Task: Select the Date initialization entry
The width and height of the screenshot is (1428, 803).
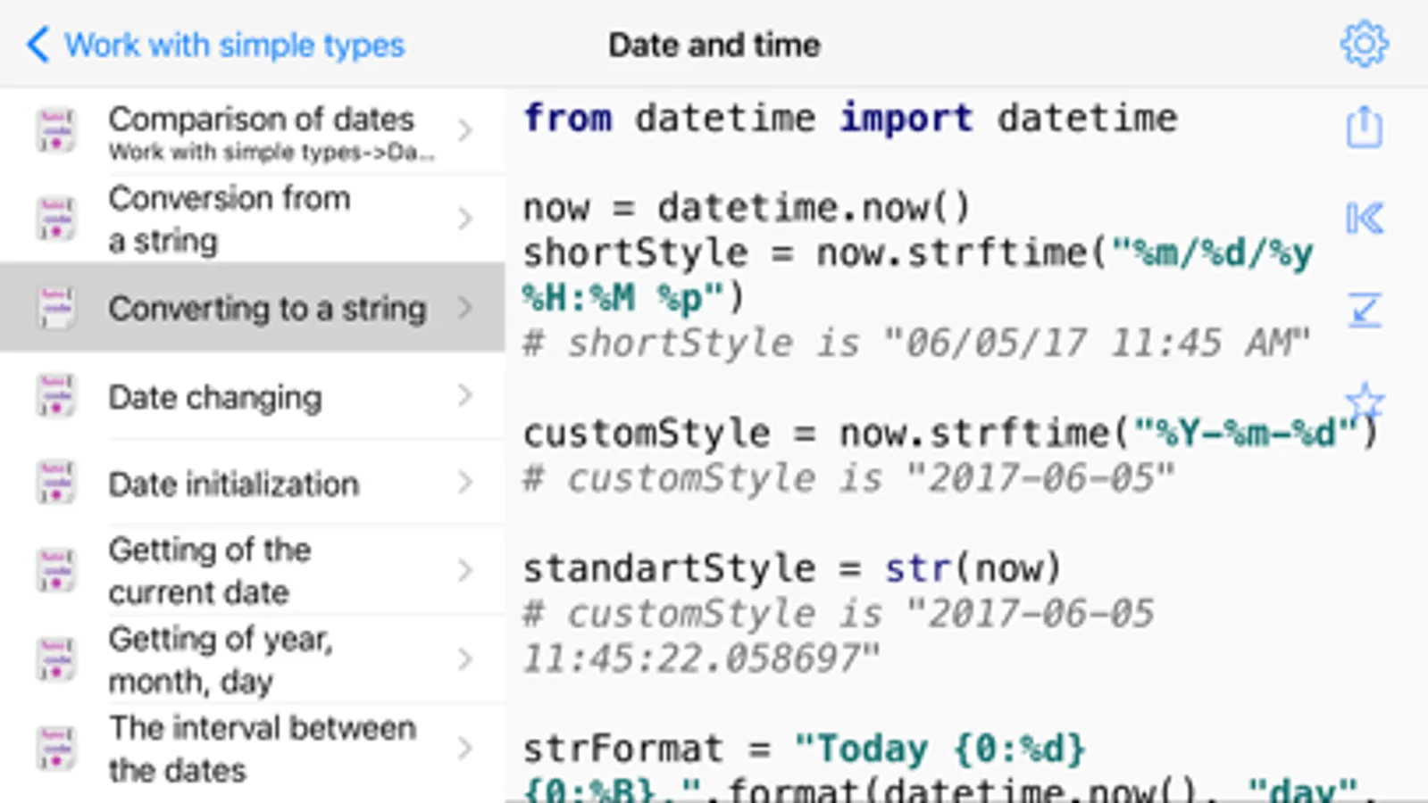Action: [233, 484]
